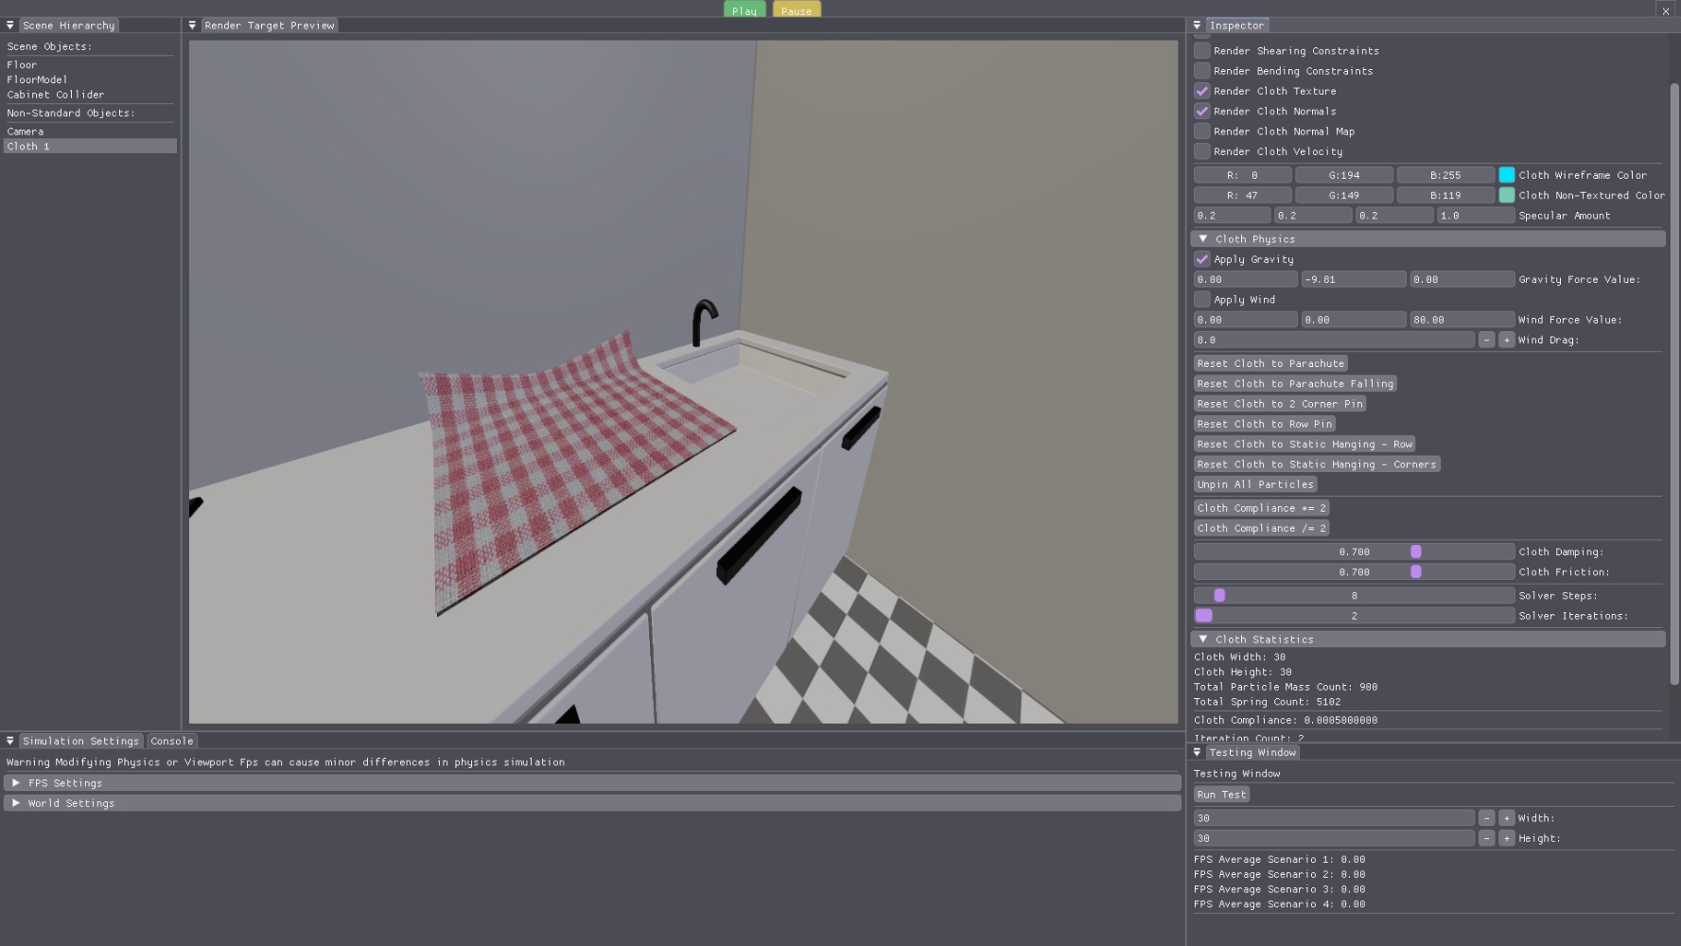Select the Testing Window tab
Image resolution: width=1681 pixels, height=946 pixels.
coord(1252,752)
